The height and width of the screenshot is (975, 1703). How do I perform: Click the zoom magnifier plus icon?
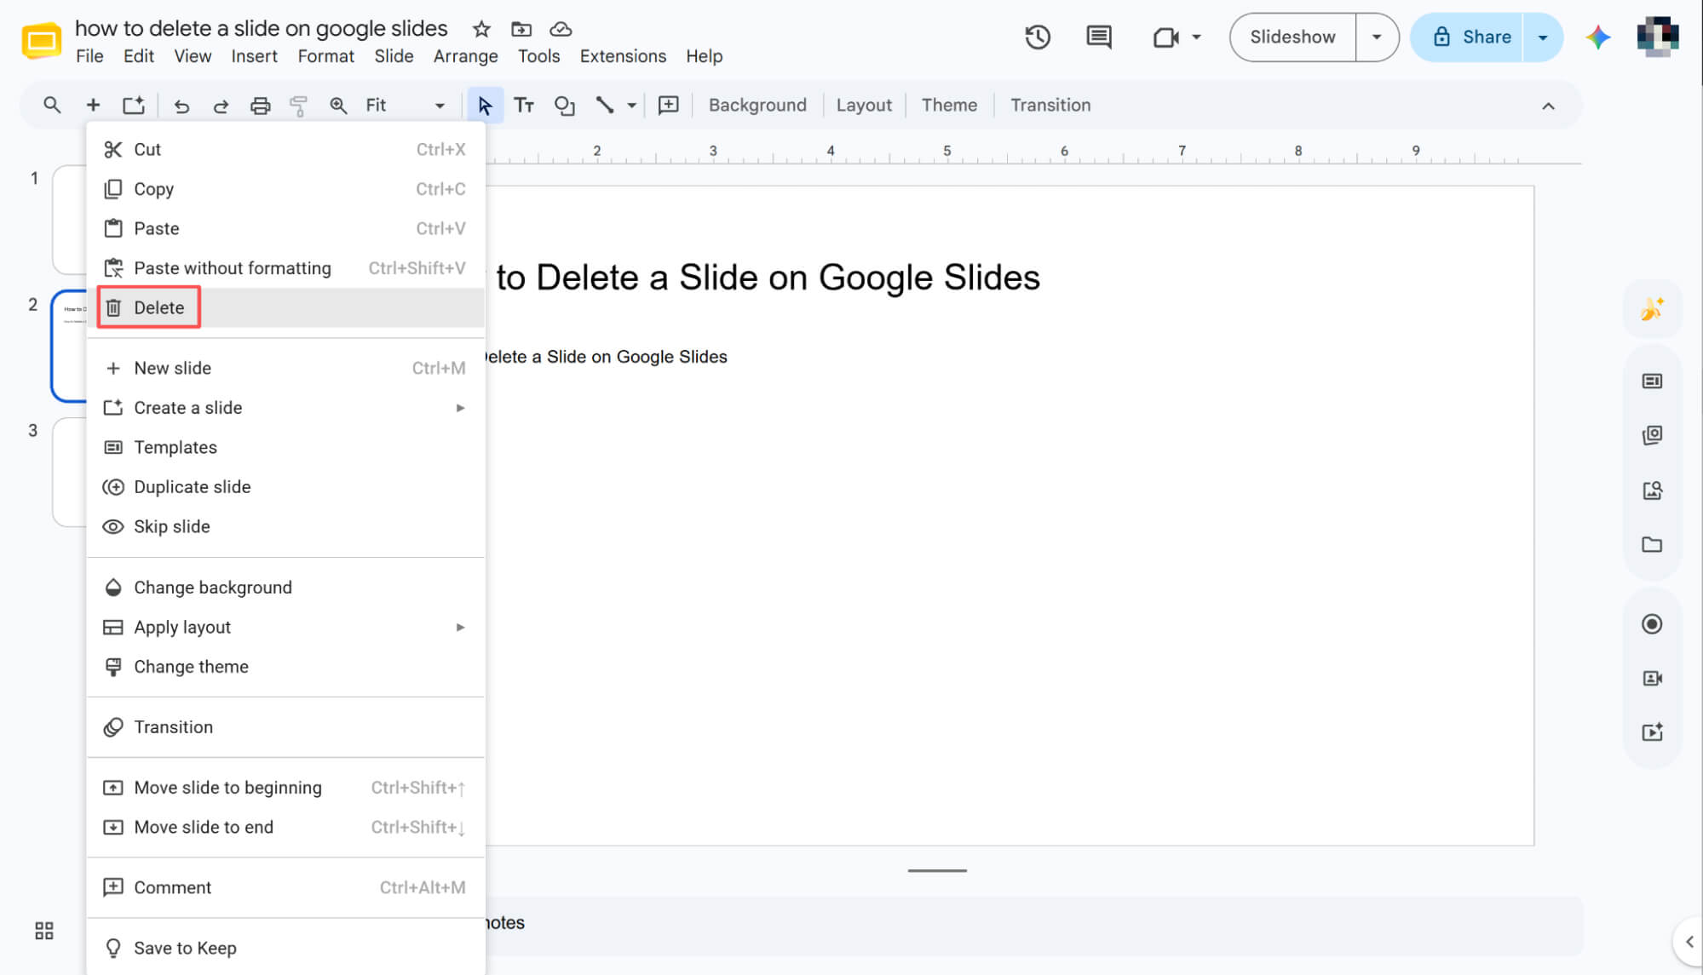coord(338,106)
